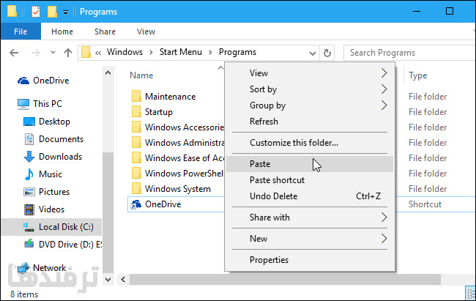Click navigation pane scroll down arrow
Screen dimensions: 476x301
tap(108, 280)
